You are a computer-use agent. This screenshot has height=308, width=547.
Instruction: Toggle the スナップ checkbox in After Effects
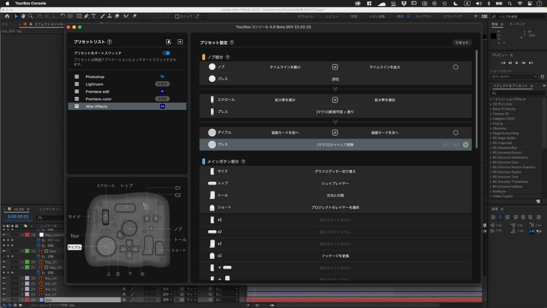coord(177,17)
